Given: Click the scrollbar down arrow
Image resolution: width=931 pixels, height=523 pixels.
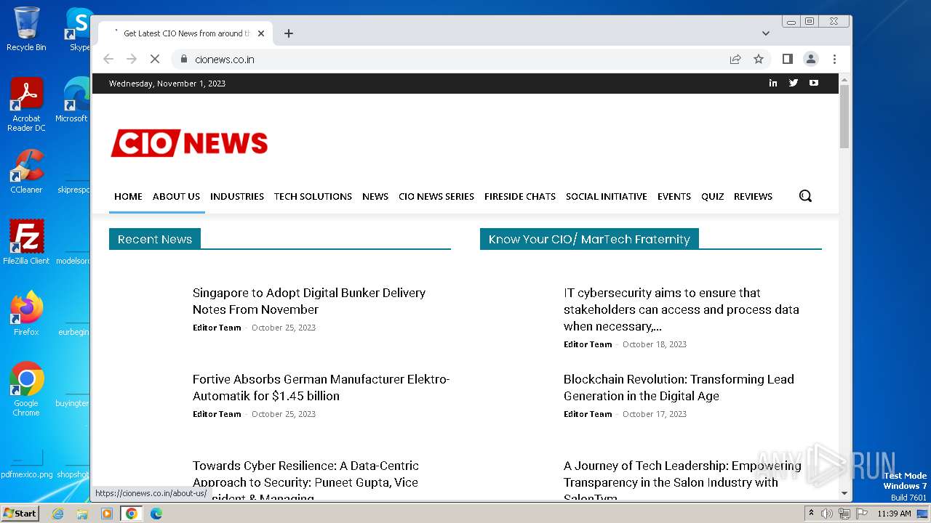Looking at the screenshot, I should (844, 493).
